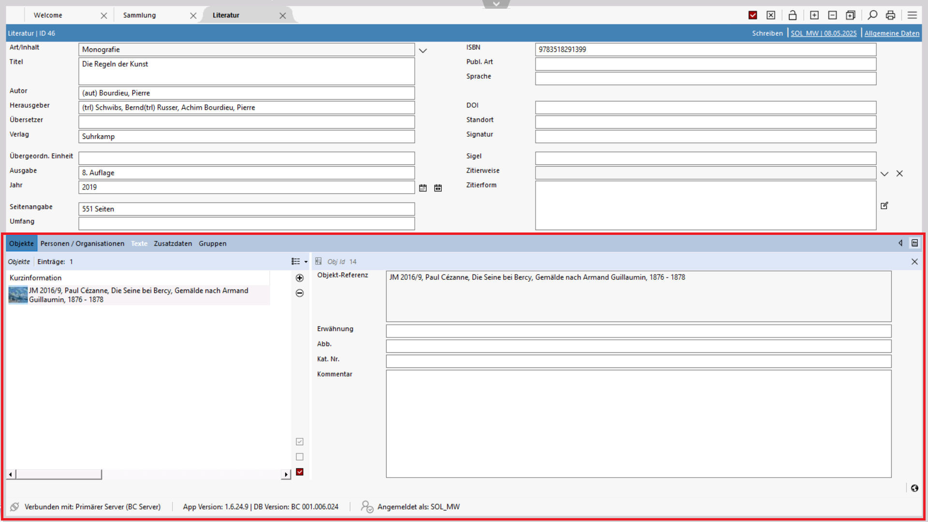The height and width of the screenshot is (522, 928).
Task: Click the Allgemeine Daten link
Action: 892,33
